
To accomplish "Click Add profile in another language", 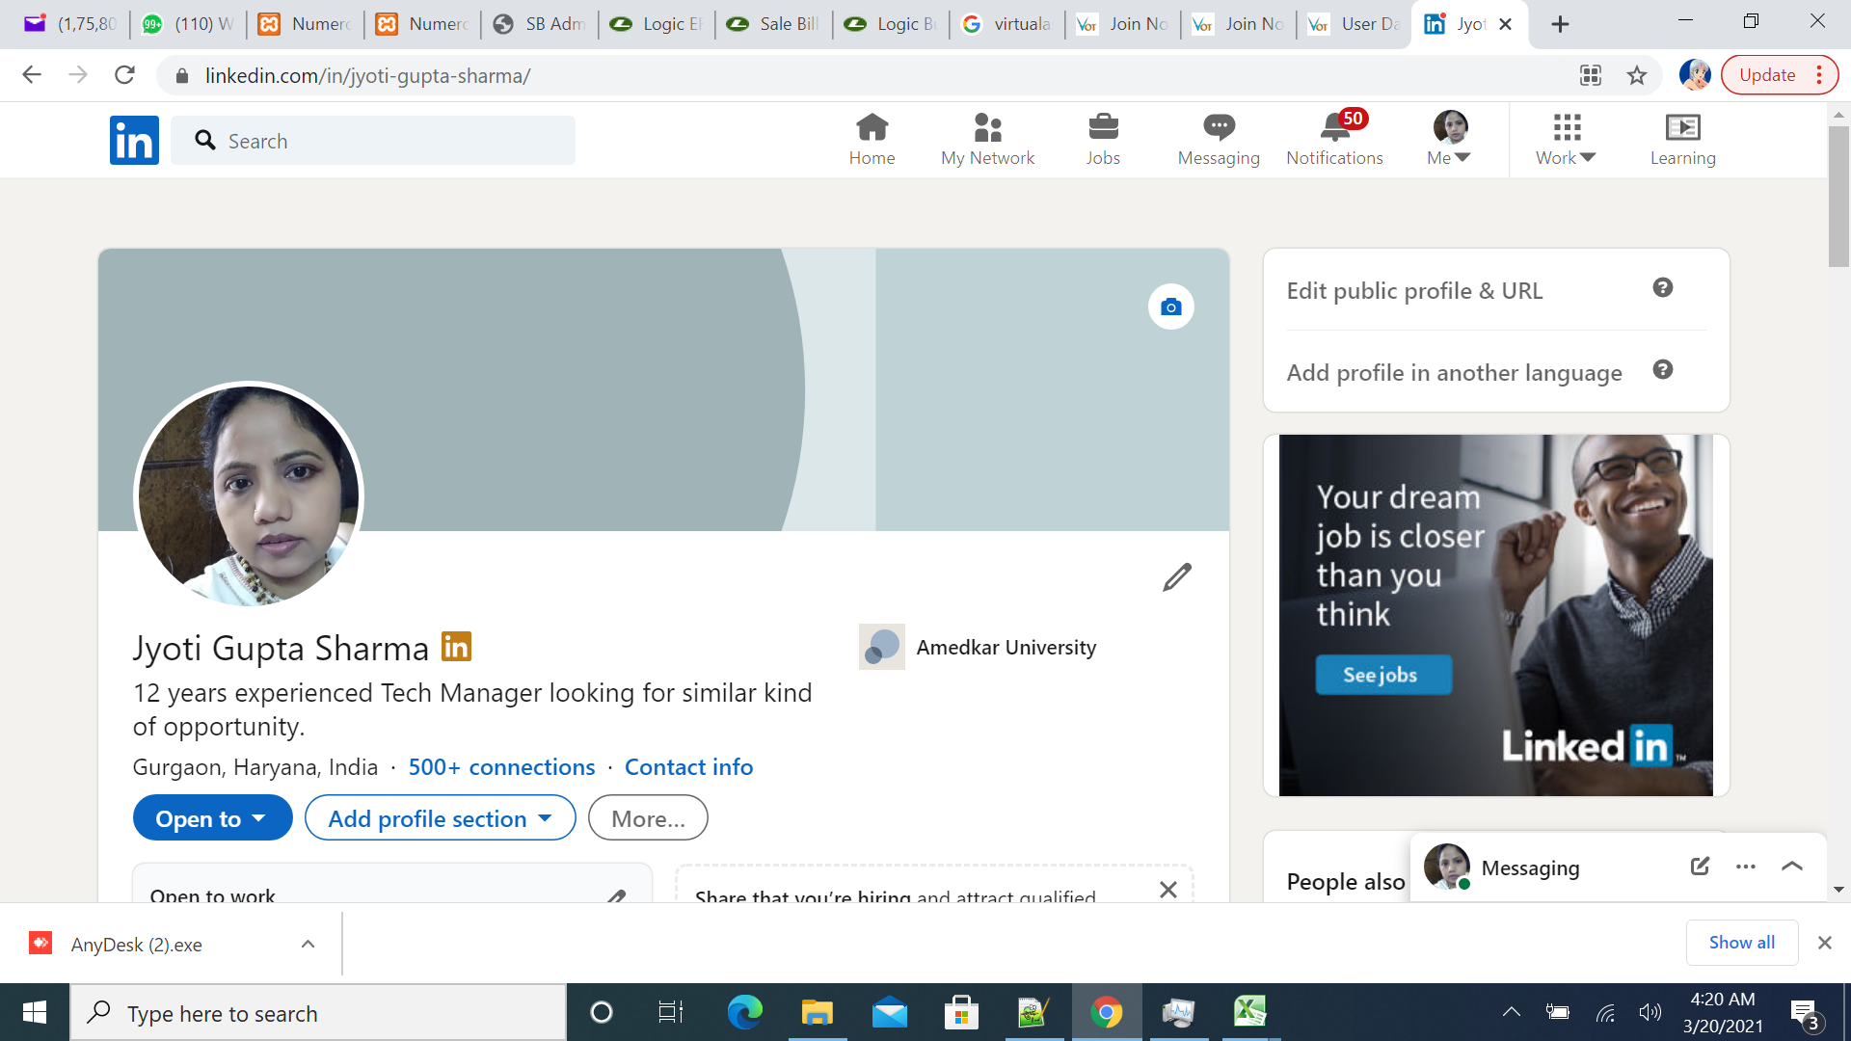I will pyautogui.click(x=1454, y=372).
